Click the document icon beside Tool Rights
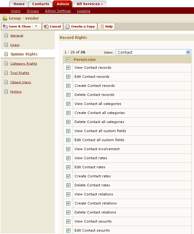The width and height of the screenshot is (194, 234). coord(6,73)
